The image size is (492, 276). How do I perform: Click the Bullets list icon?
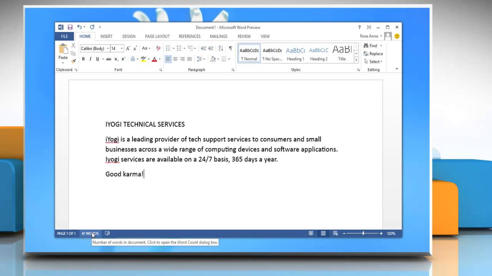tap(168, 48)
